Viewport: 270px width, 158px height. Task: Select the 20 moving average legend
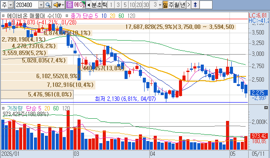[x=112, y=16]
